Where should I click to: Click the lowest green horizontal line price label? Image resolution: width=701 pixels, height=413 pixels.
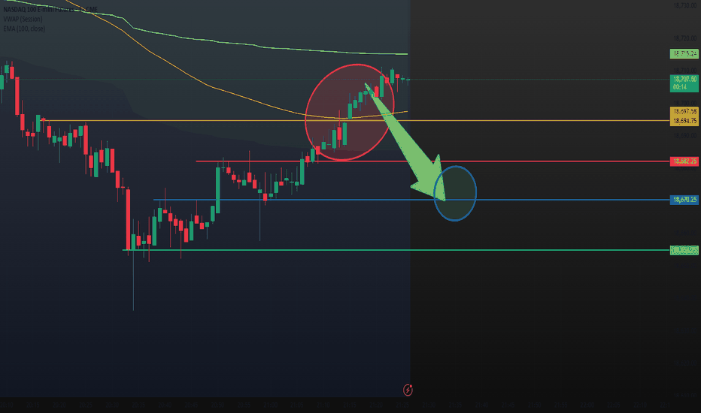coord(684,250)
